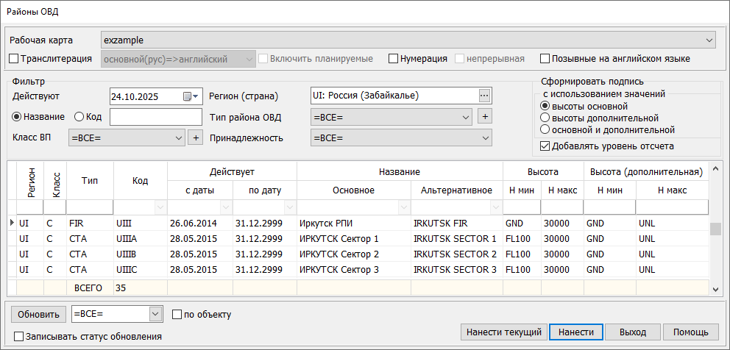Open filter dropdown under Основное column
The image size is (730, 350).
(404, 207)
